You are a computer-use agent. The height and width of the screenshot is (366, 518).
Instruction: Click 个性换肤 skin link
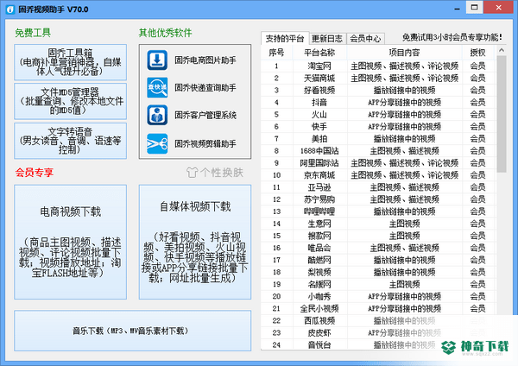pos(215,172)
